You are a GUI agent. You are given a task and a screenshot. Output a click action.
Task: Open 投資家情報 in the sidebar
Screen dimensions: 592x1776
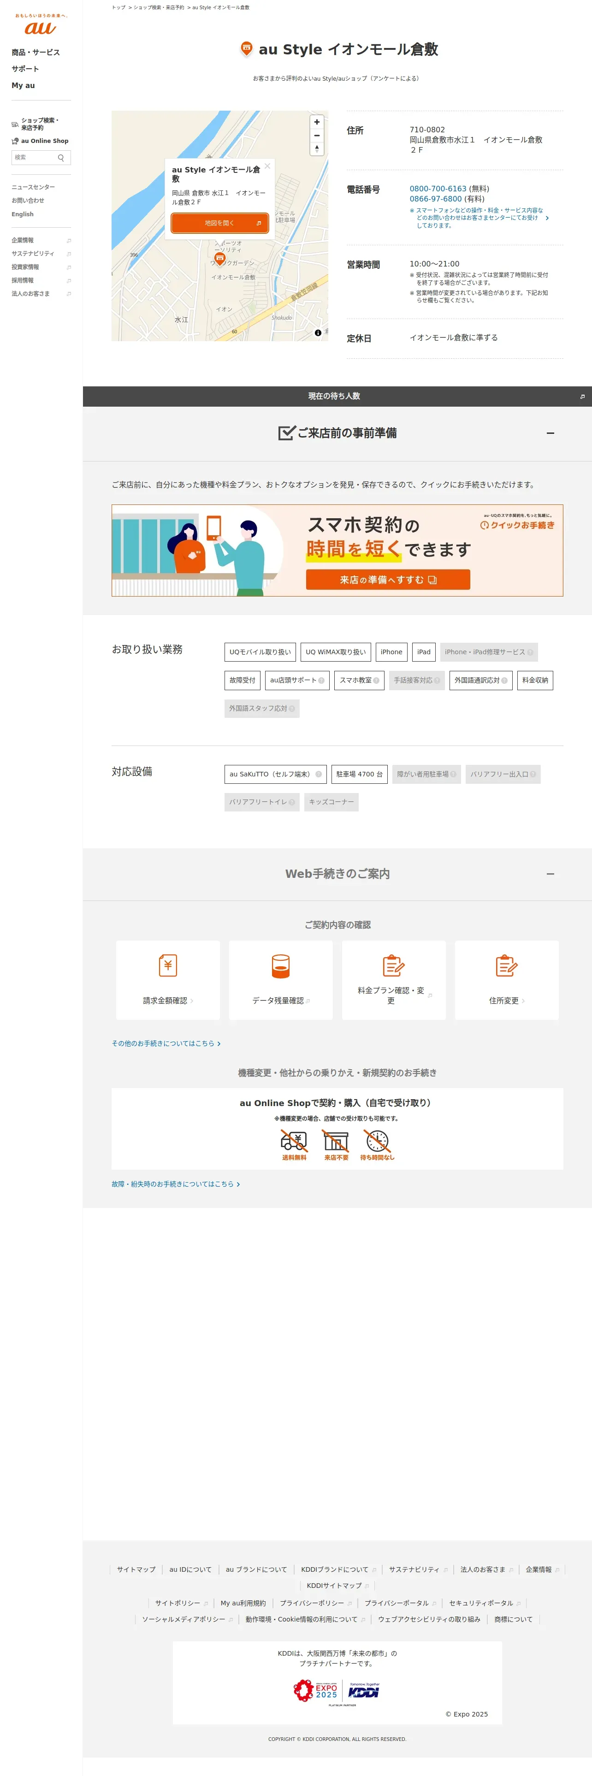tap(41, 267)
